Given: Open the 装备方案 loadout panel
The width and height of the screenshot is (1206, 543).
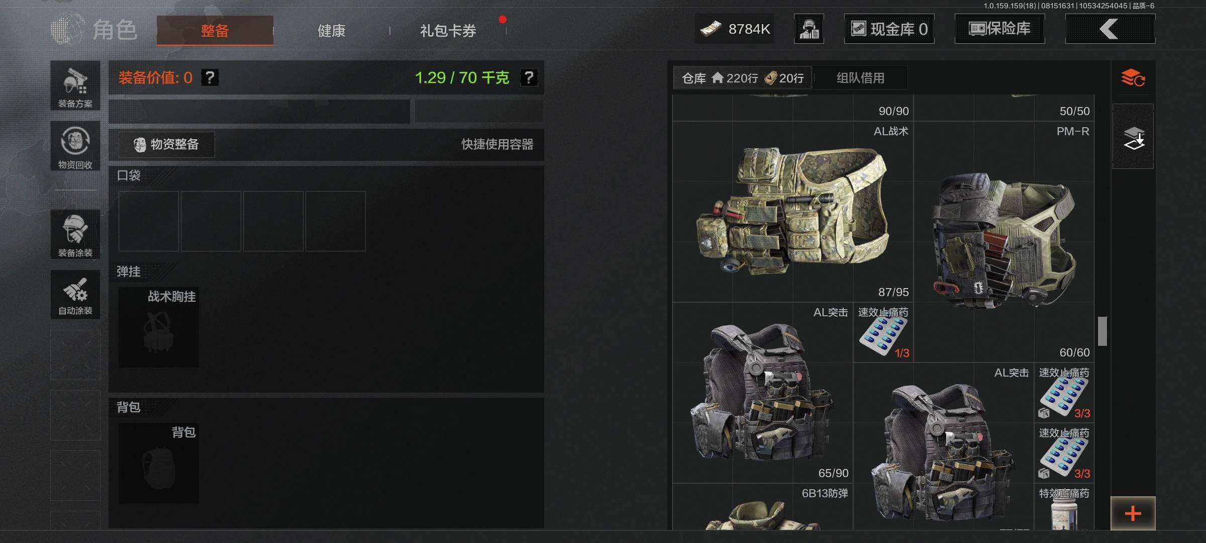Looking at the screenshot, I should pyautogui.click(x=75, y=85).
